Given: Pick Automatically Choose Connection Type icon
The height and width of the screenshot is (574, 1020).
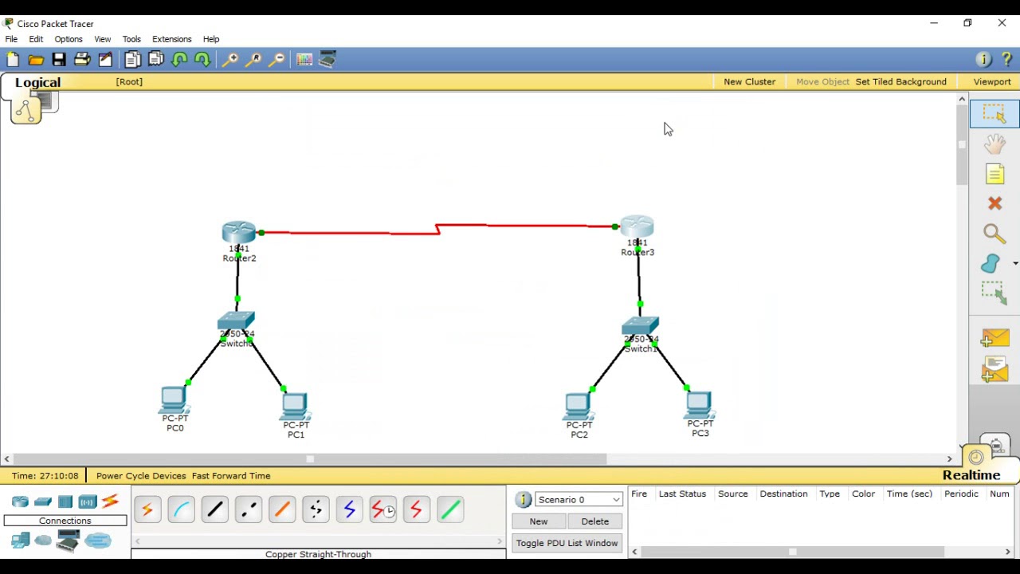Looking at the screenshot, I should (x=147, y=509).
